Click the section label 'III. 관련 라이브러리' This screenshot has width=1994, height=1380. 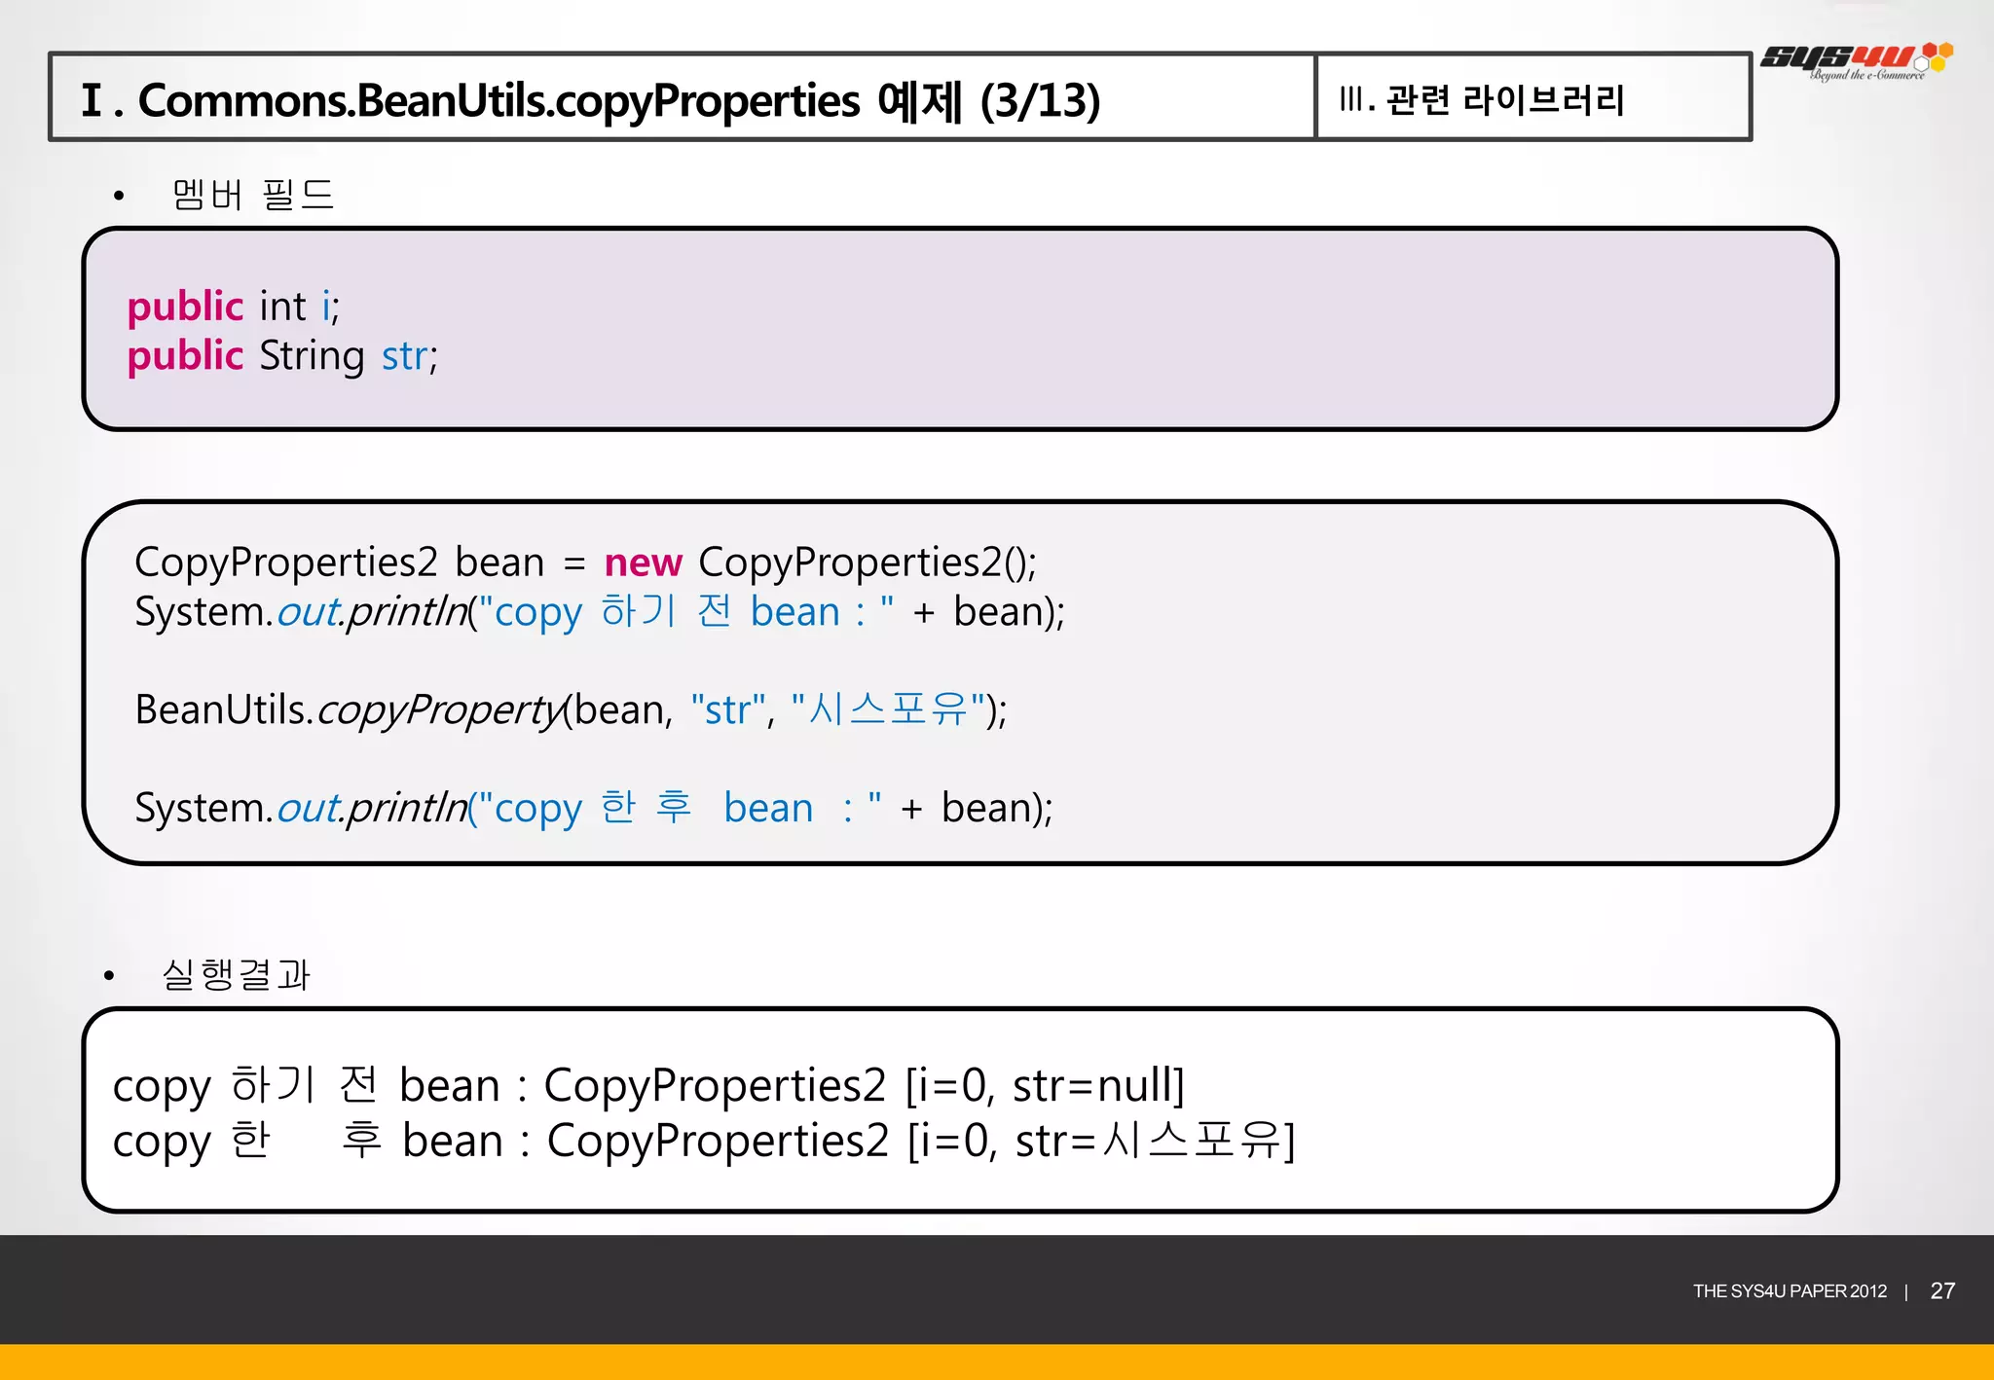click(1482, 99)
